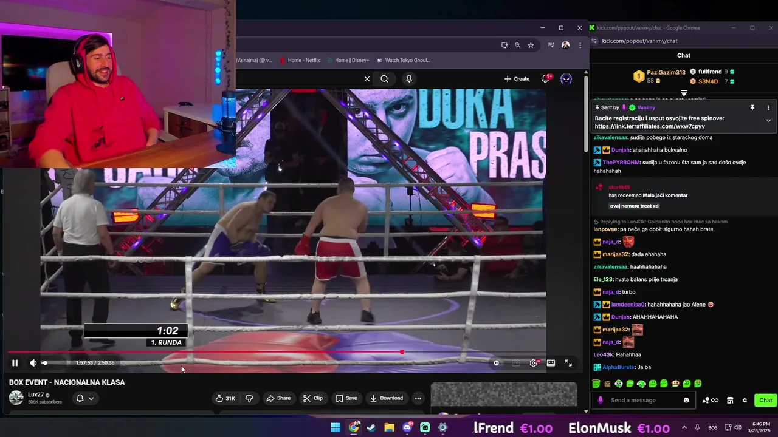The image size is (778, 437).
Task: Mute the YouTube player volume
Action: (x=33, y=363)
